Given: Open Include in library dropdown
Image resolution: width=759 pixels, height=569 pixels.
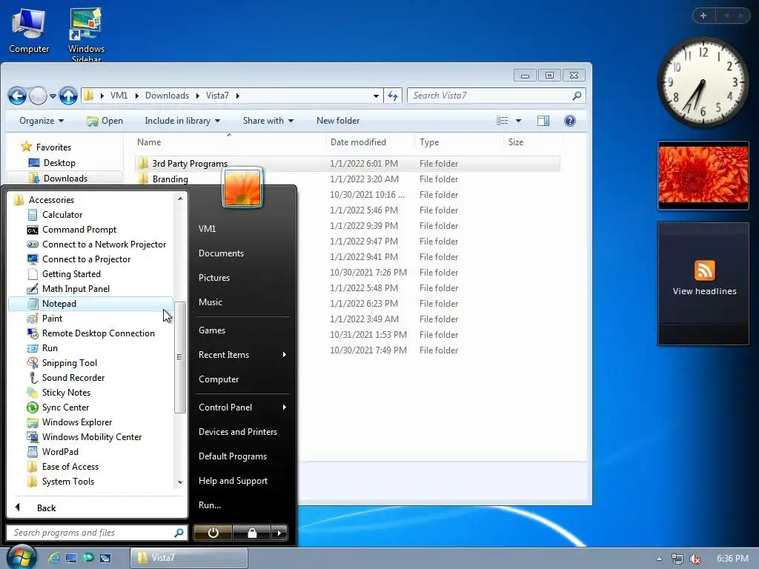Looking at the screenshot, I should [182, 121].
